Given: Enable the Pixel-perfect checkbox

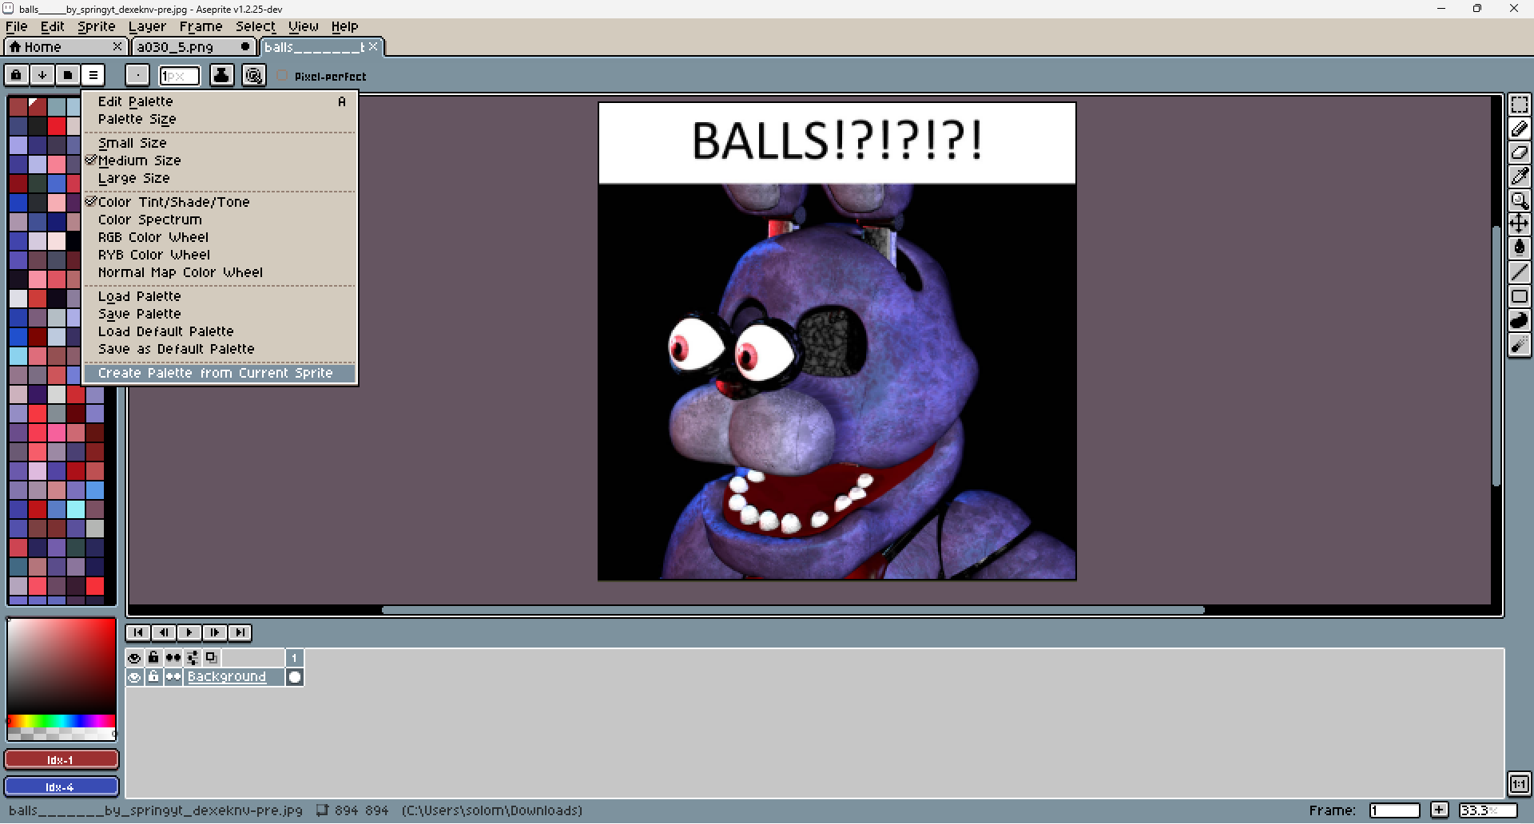Looking at the screenshot, I should (x=282, y=76).
